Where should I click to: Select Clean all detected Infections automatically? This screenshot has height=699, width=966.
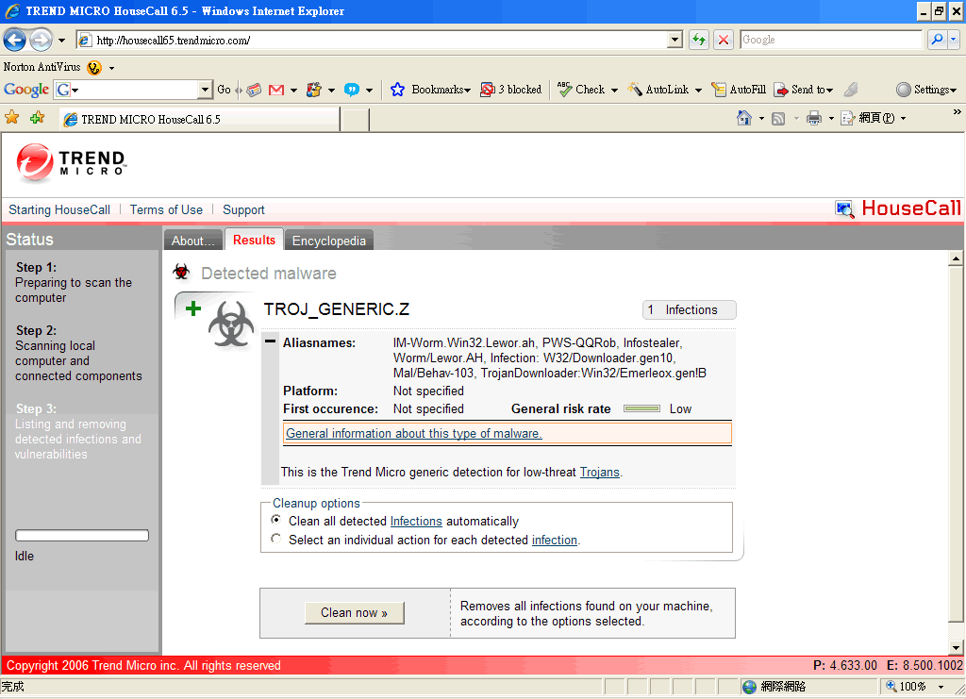(276, 521)
